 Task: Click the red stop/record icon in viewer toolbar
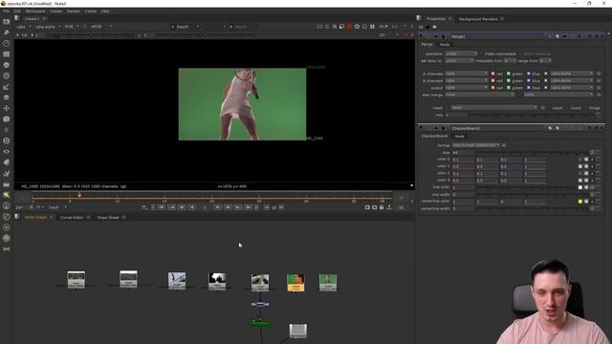click(349, 27)
